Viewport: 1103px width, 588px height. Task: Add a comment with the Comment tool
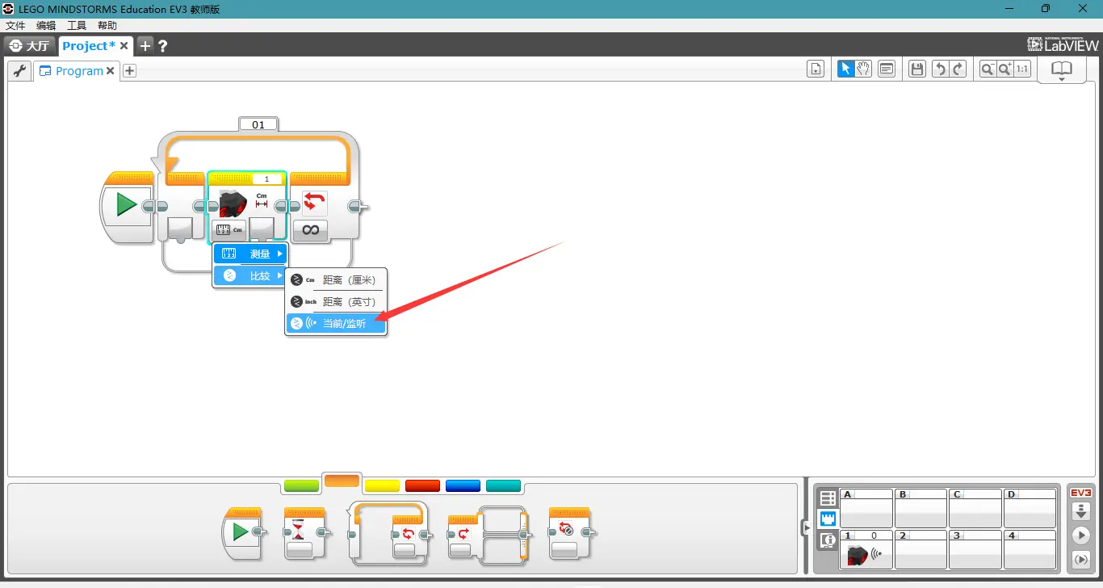pos(887,69)
